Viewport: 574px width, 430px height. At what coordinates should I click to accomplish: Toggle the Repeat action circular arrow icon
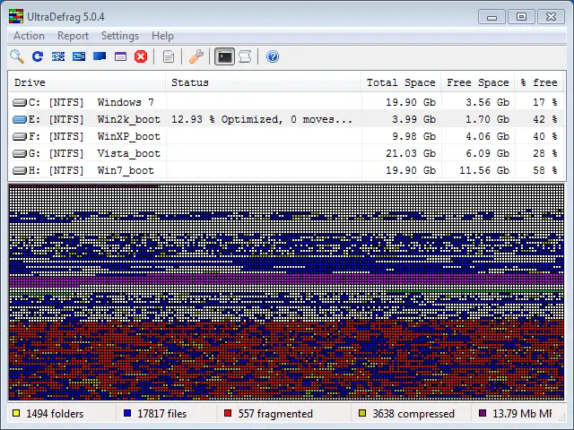click(x=38, y=56)
